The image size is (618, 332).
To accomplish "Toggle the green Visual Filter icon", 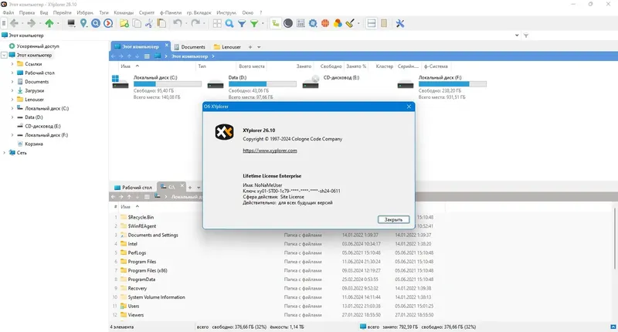I will pos(254,24).
